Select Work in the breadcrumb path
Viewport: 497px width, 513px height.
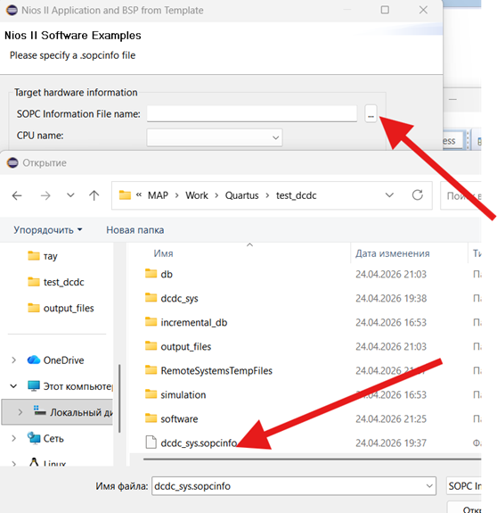pos(197,195)
